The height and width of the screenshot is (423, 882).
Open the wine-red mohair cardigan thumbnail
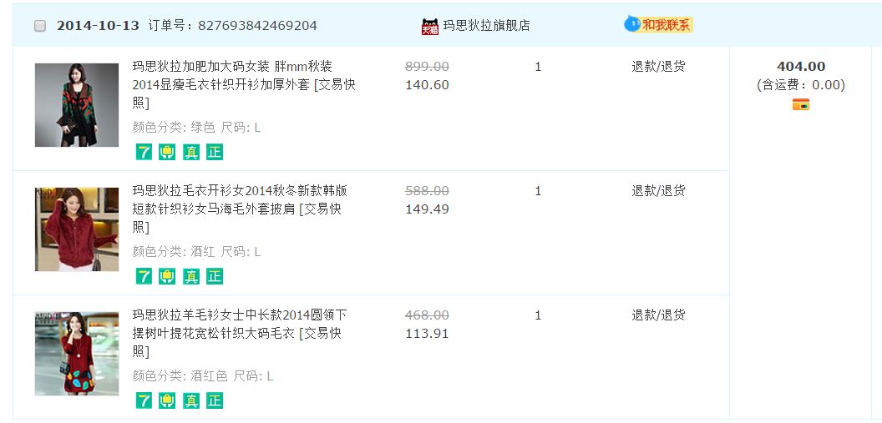click(x=77, y=229)
